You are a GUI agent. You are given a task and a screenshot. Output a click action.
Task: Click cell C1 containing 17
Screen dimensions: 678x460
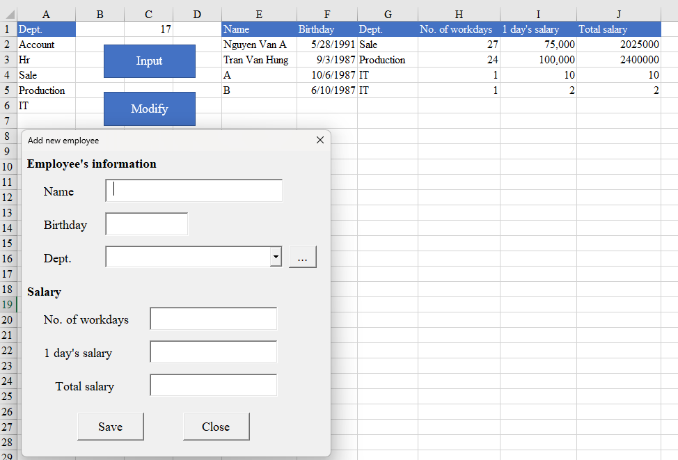pyautogui.click(x=149, y=29)
